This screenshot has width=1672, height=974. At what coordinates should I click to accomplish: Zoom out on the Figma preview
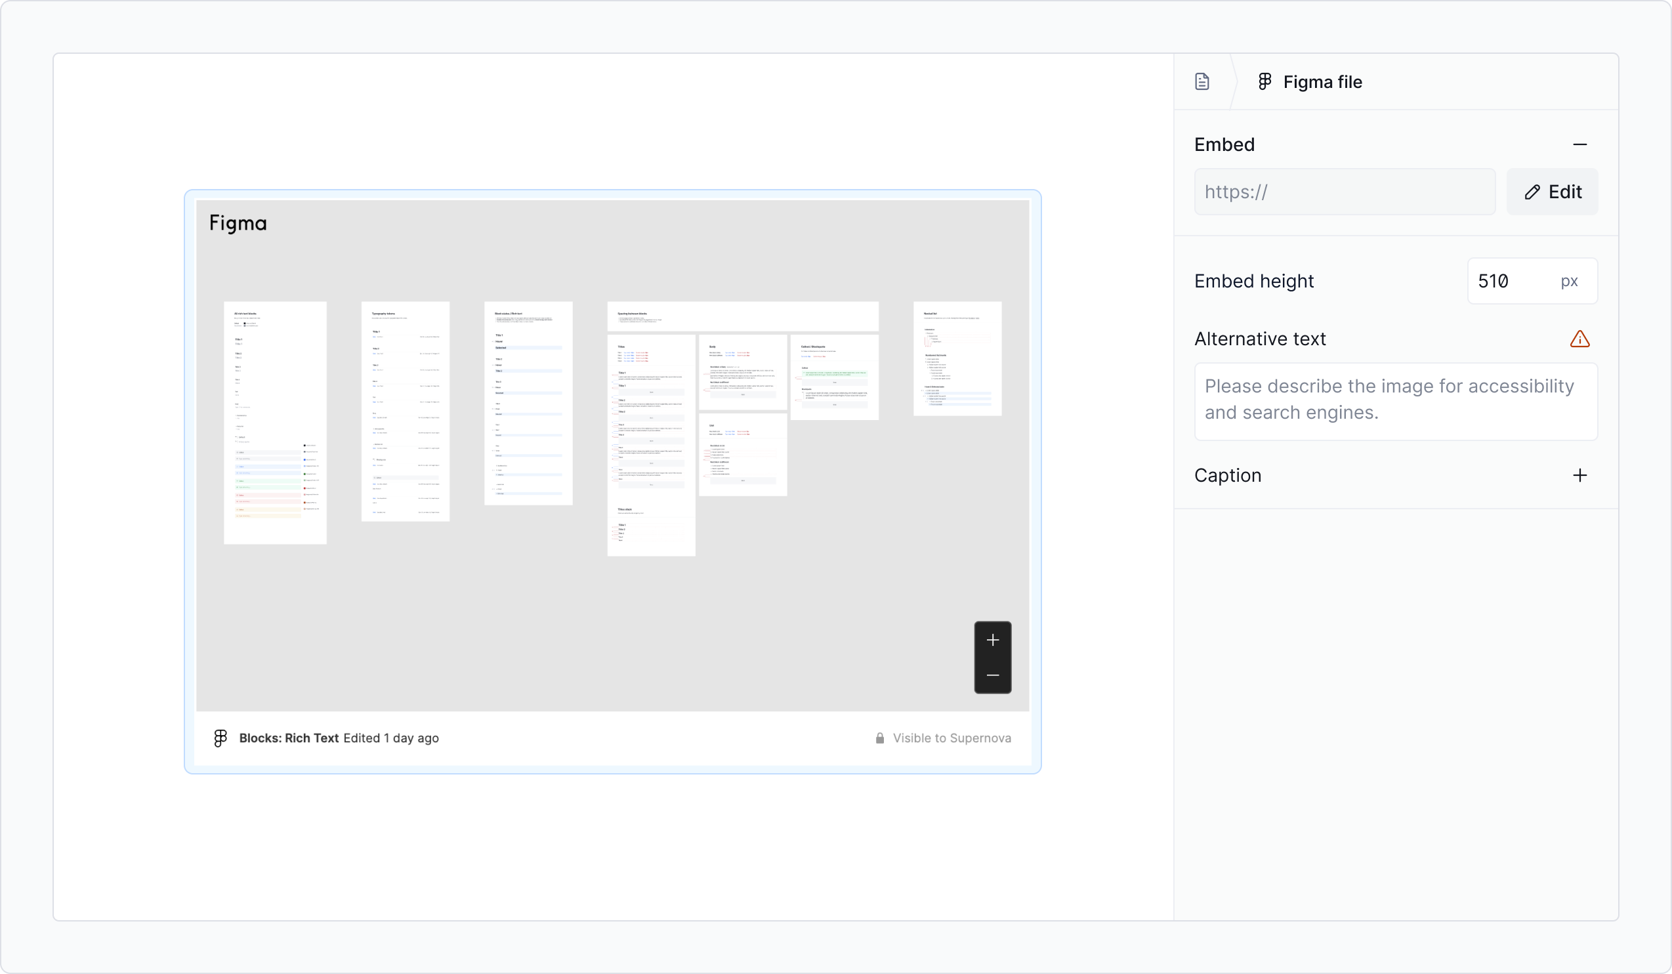[x=993, y=675]
